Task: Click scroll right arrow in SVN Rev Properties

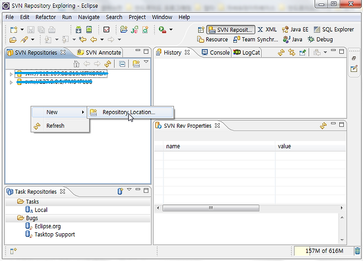Action: pyautogui.click(x=342, y=208)
